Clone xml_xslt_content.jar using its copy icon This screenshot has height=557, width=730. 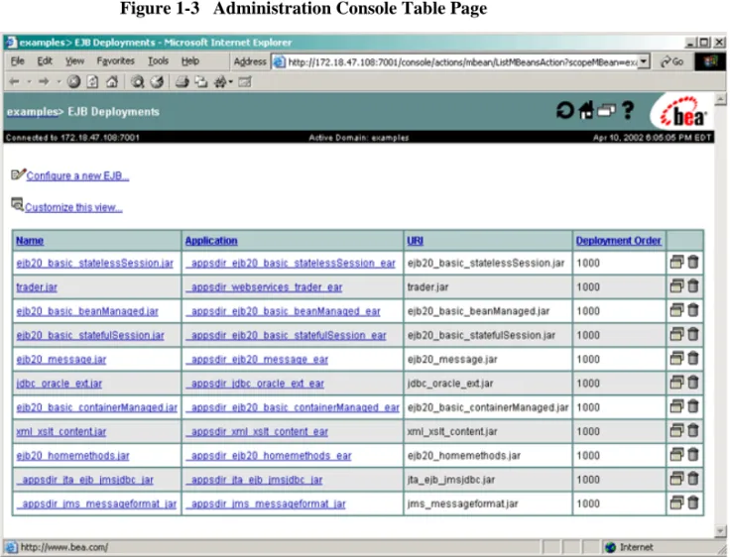[x=676, y=431]
